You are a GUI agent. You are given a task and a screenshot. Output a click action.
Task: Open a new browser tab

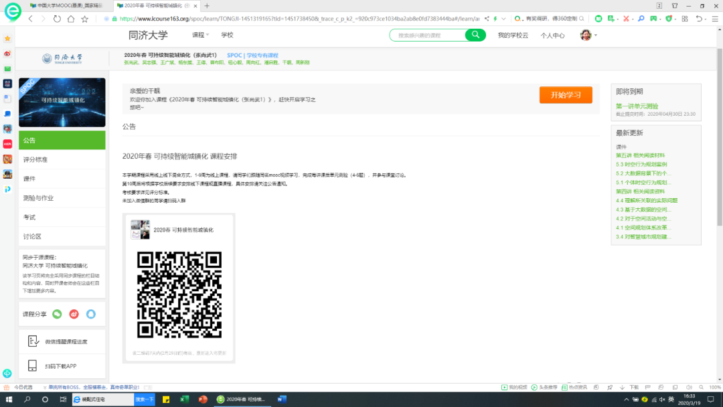(x=207, y=6)
